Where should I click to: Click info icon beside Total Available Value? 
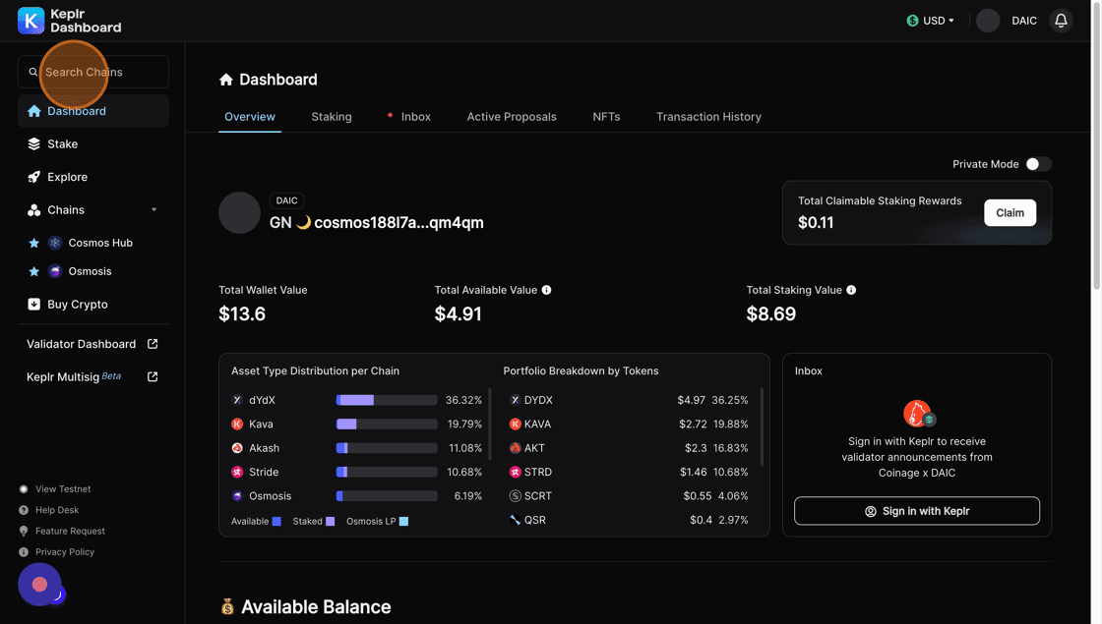pyautogui.click(x=546, y=290)
